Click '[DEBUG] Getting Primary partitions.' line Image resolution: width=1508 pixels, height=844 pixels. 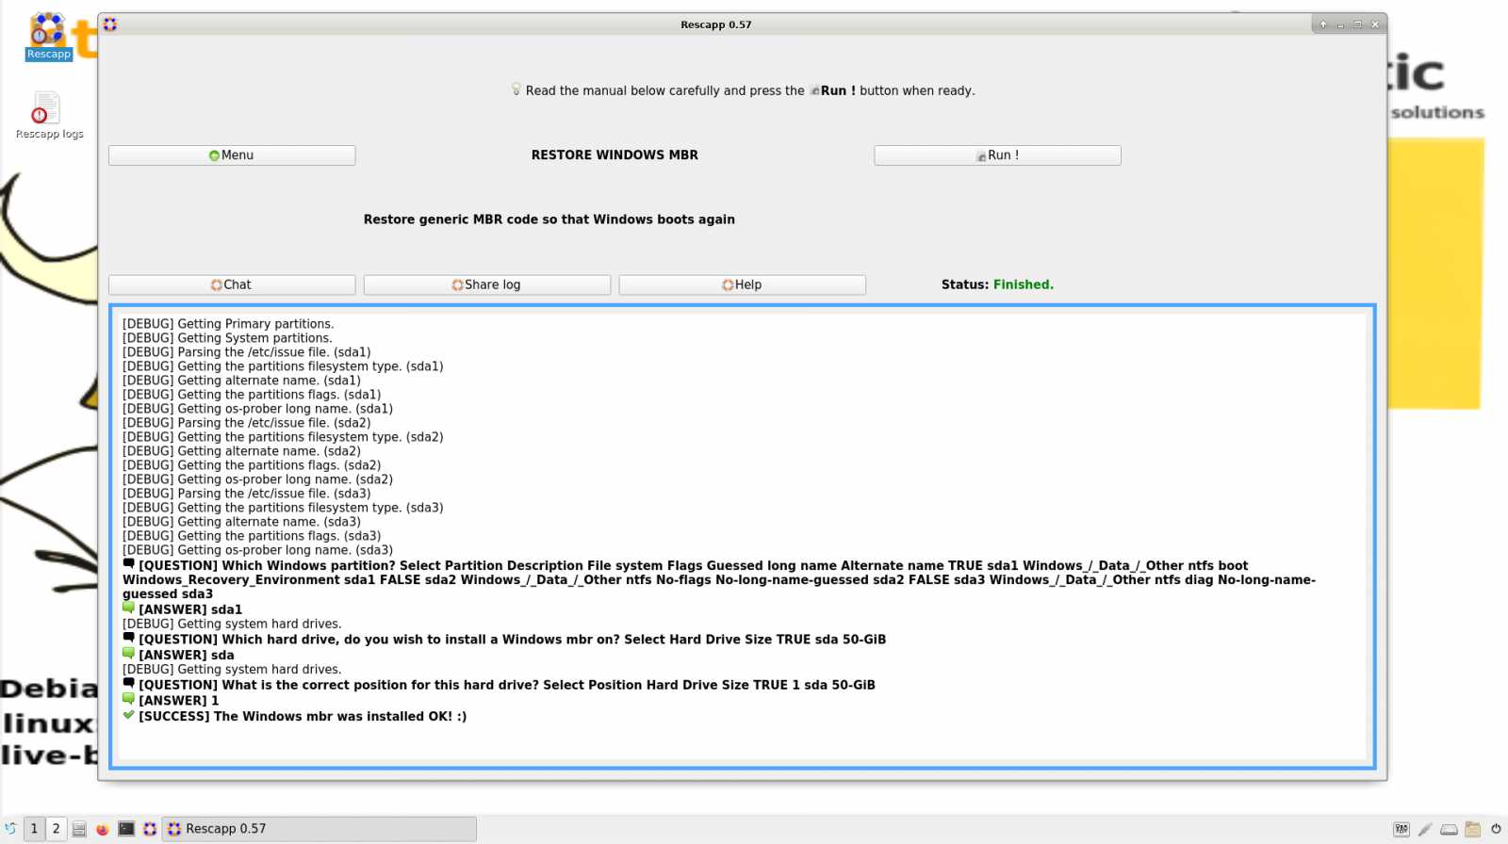(228, 324)
